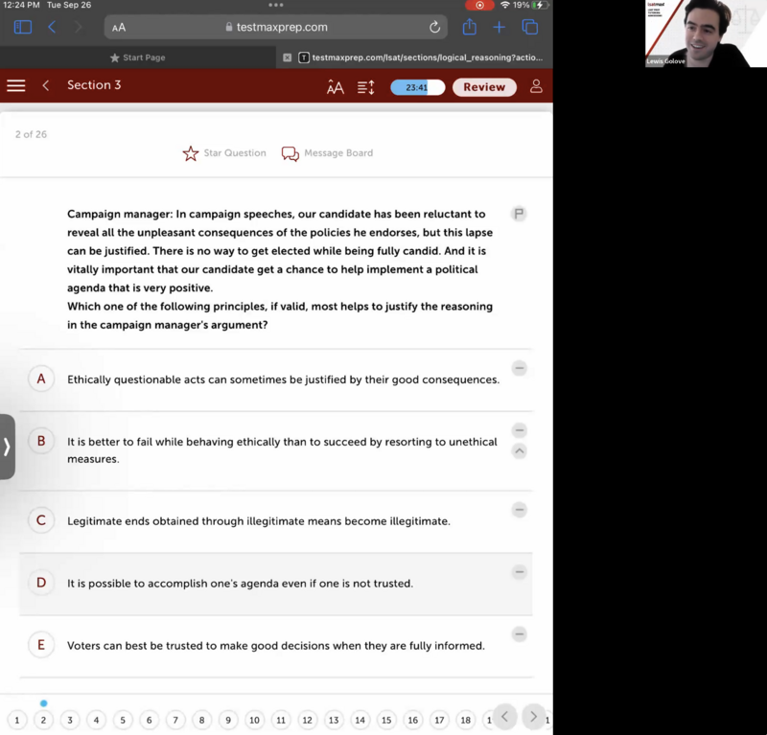767x735 pixels.
Task: Click the line spacing icon
Action: (365, 87)
